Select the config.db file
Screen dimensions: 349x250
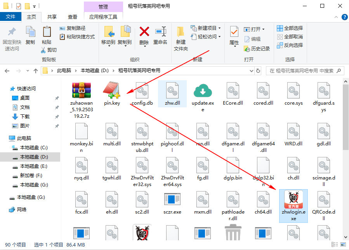click(x=142, y=94)
